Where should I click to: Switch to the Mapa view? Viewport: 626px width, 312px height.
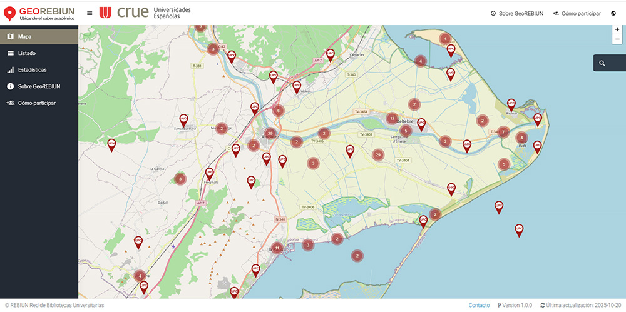[x=39, y=37]
